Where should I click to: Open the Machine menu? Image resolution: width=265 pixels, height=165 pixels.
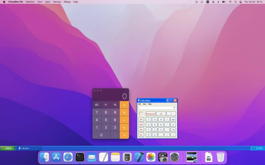point(30,2)
